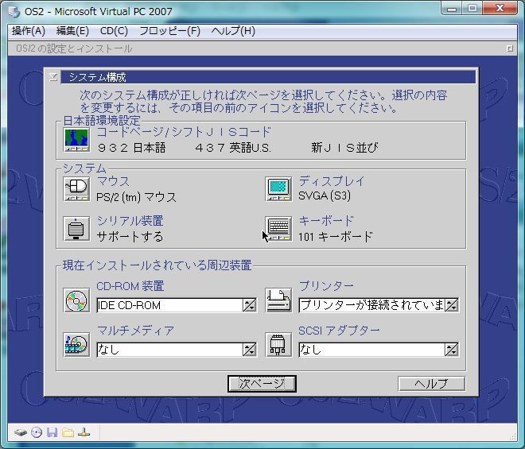525x449 pixels.
Task: Select the display monitor icon
Action: [278, 189]
